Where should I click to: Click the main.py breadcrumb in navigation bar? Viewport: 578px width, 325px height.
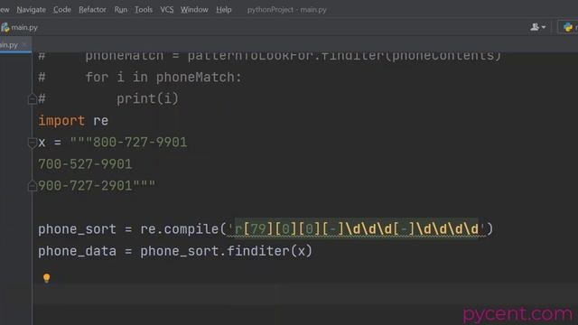pyautogui.click(x=24, y=28)
